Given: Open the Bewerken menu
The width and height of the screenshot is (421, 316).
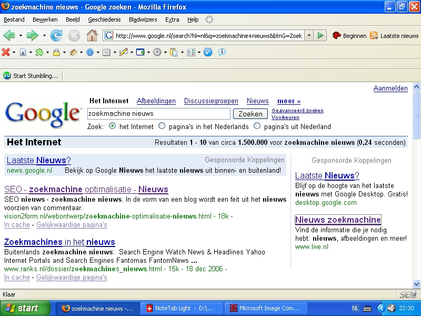Looking at the screenshot, I should 45,19.
